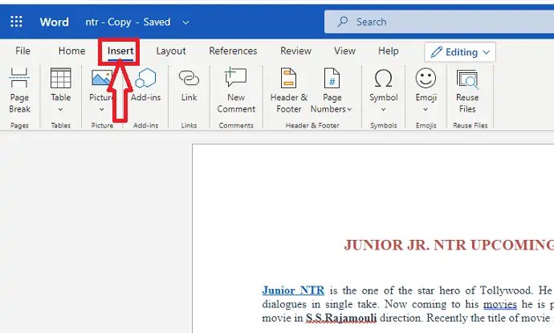Click the Symbol omega icon
554x333 pixels.
[x=383, y=78]
